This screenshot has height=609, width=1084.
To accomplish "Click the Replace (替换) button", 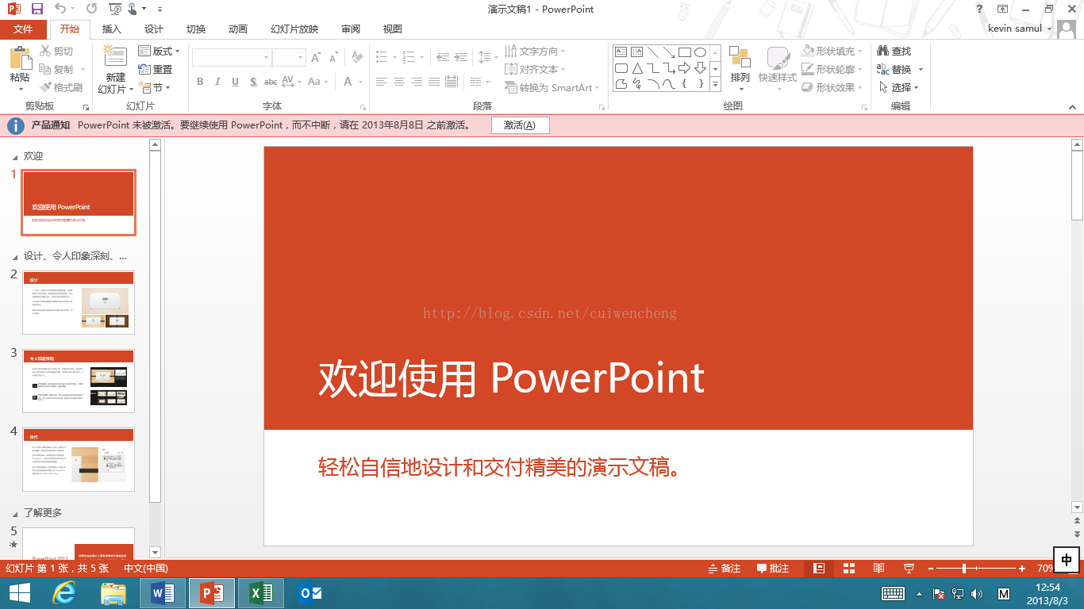I will coord(900,69).
